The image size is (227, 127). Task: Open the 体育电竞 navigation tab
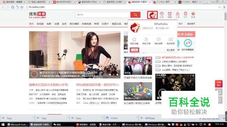(x=87, y=24)
